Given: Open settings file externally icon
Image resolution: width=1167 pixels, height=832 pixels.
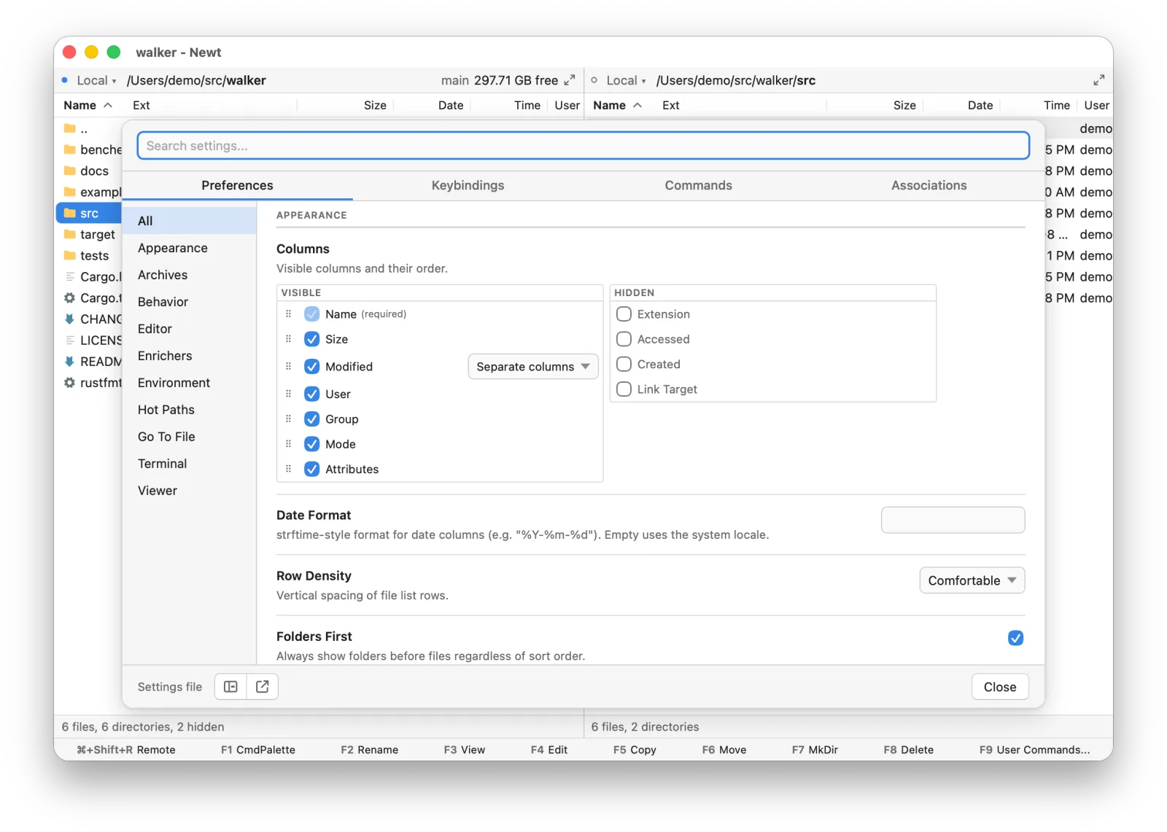Looking at the screenshot, I should click(263, 686).
